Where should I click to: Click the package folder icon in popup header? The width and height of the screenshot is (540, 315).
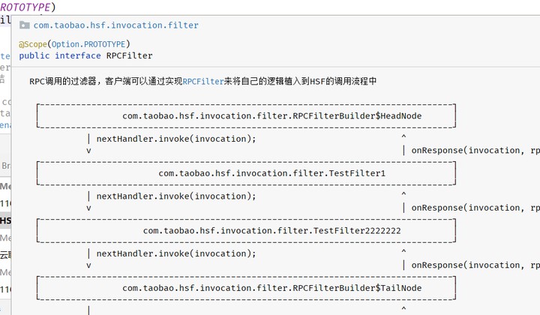click(x=25, y=25)
